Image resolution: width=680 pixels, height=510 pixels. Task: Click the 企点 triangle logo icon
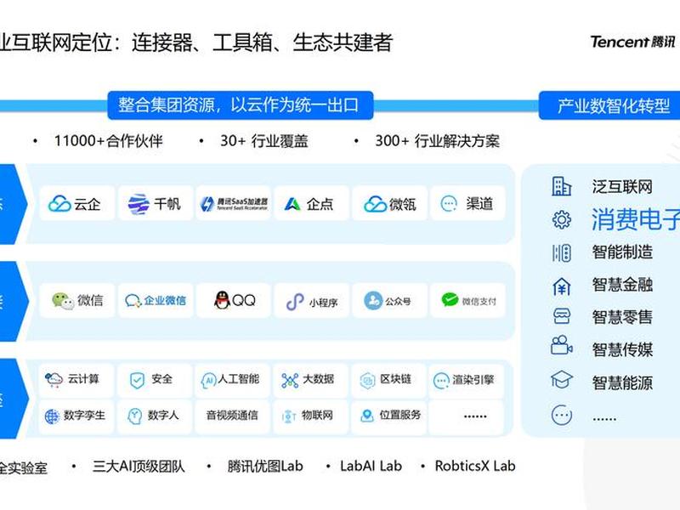(292, 204)
